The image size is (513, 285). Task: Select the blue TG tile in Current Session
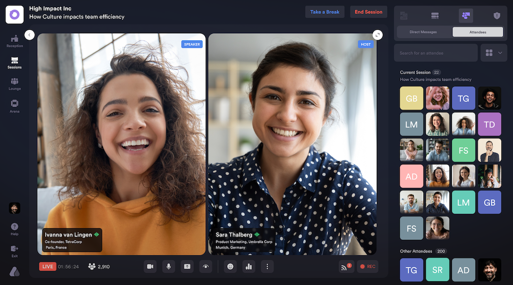pos(464,98)
